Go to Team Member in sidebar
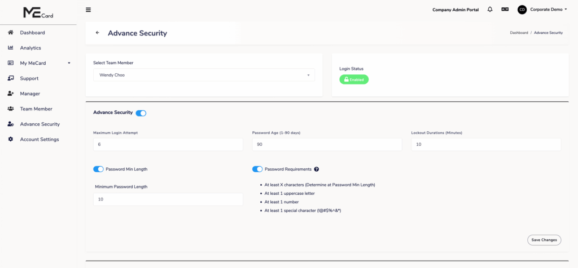The image size is (578, 268). (36, 109)
